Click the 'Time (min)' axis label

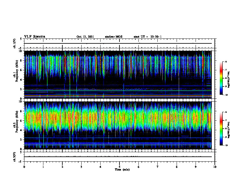(x=122, y=170)
